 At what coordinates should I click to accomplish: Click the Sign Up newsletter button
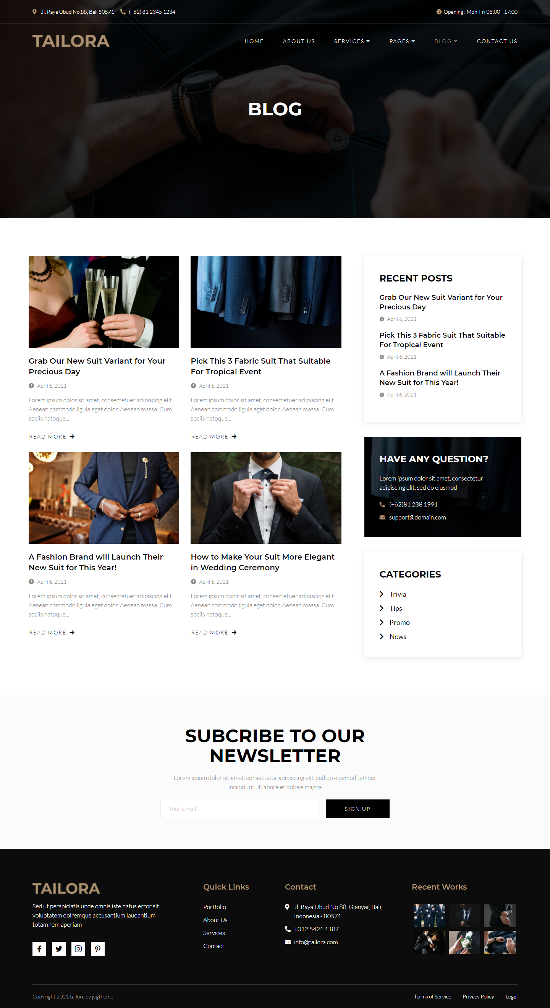[x=357, y=809]
